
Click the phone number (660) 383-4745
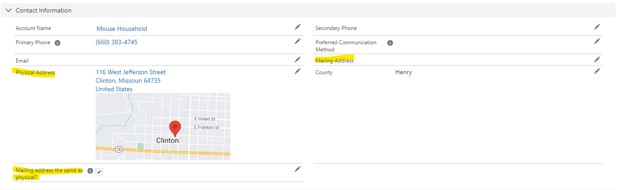(x=117, y=42)
